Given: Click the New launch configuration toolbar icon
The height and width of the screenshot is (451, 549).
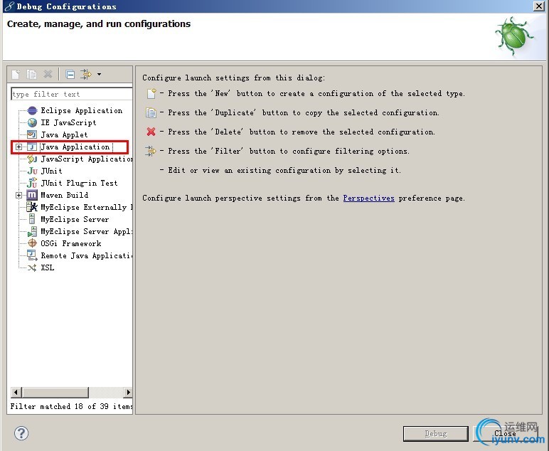Looking at the screenshot, I should (16, 74).
